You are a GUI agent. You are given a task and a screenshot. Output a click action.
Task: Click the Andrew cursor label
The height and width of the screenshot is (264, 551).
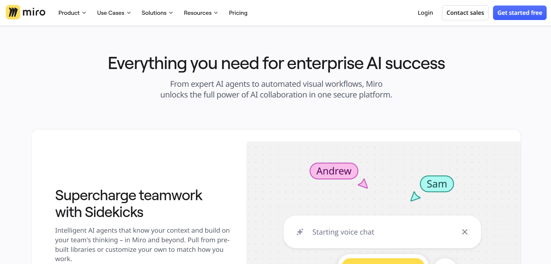[334, 171]
